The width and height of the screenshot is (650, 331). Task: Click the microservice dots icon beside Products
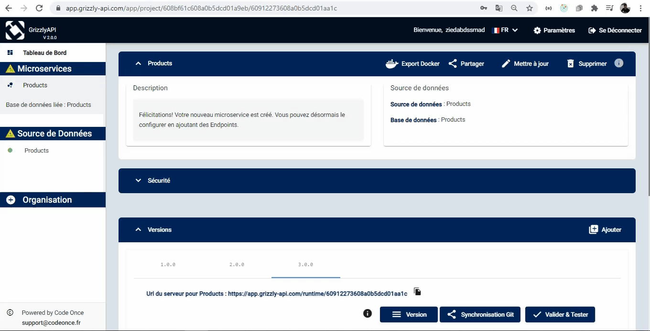[x=10, y=85]
